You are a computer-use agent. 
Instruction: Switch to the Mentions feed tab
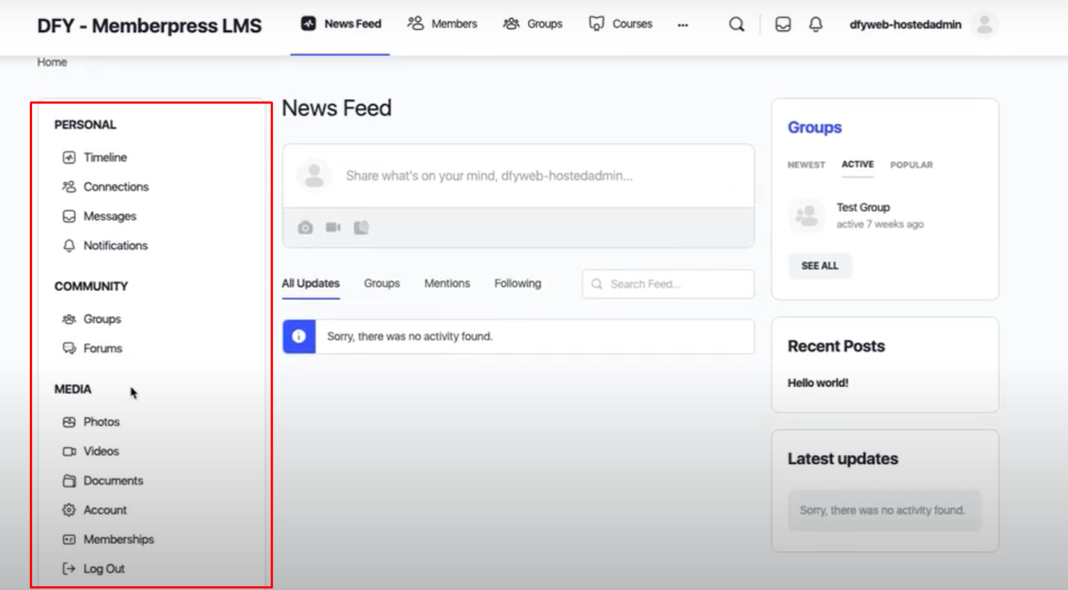447,283
